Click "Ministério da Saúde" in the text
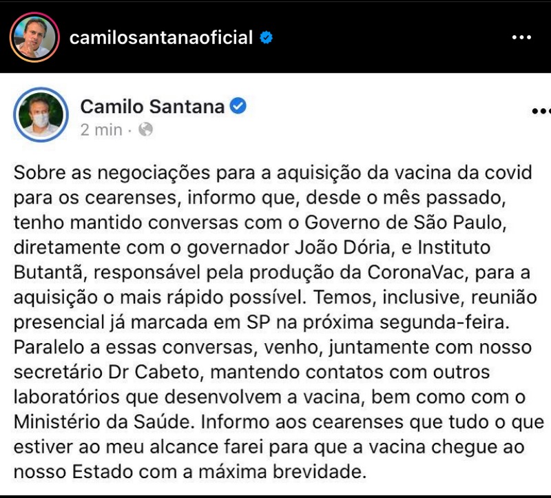Viewport: 551px width, 498px height. (x=103, y=422)
